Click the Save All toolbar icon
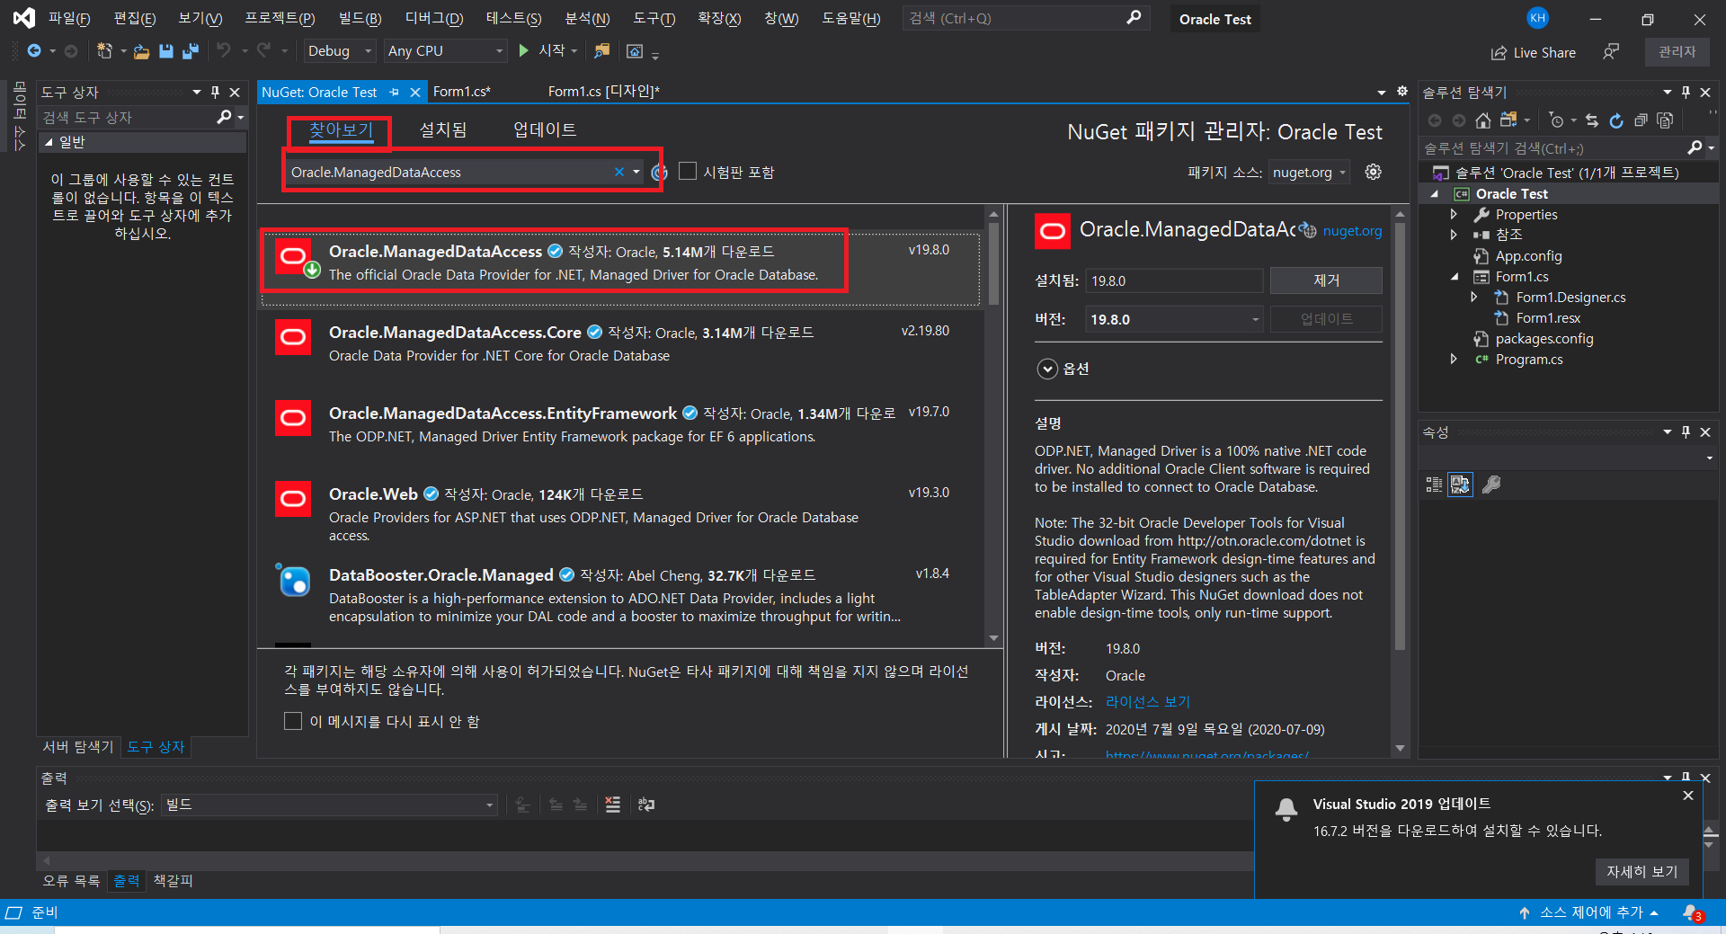 pos(190,51)
